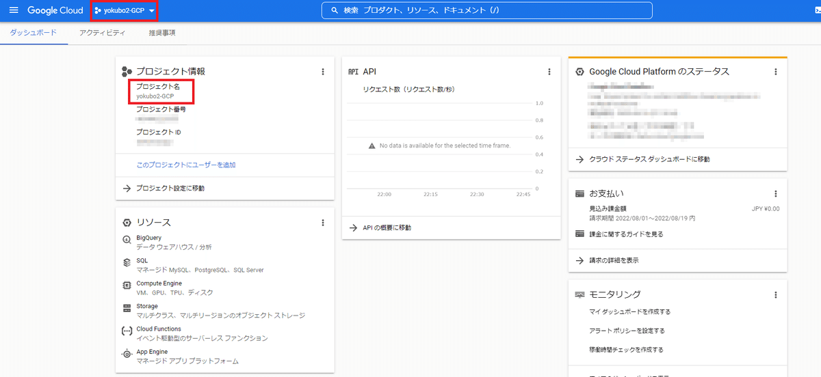Click the Google Cloud Platform status hexagon icon
The height and width of the screenshot is (377, 821).
pyautogui.click(x=579, y=71)
